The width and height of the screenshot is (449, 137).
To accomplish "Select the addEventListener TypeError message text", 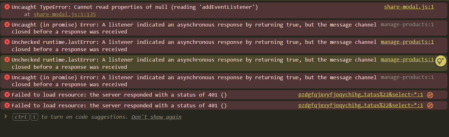I will (x=135, y=7).
